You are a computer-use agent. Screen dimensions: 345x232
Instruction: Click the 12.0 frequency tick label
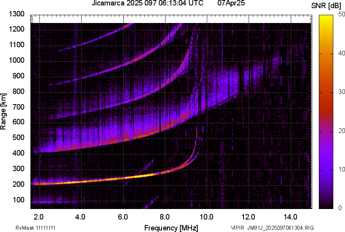(248, 217)
